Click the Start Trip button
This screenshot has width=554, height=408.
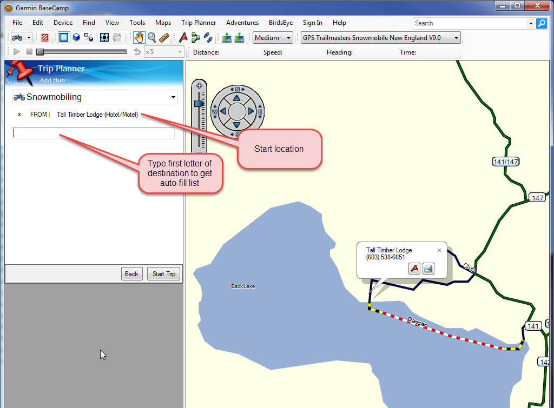pos(163,274)
